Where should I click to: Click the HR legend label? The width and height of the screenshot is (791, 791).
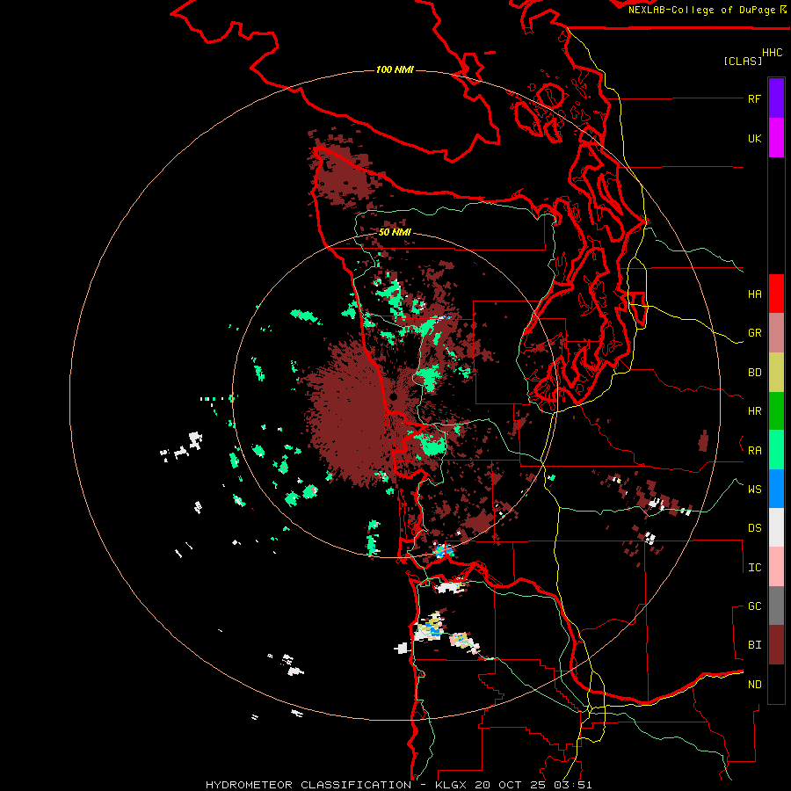tap(754, 411)
